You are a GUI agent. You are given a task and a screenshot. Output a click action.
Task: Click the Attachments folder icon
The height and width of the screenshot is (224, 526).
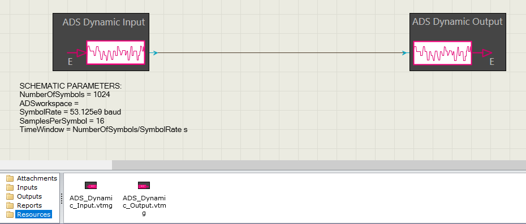pyautogui.click(x=10, y=178)
